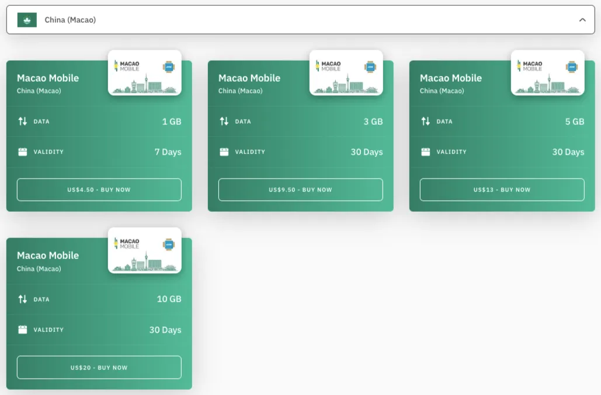
Task: Collapse the China (Macao) country dropdown
Action: pyautogui.click(x=300, y=19)
